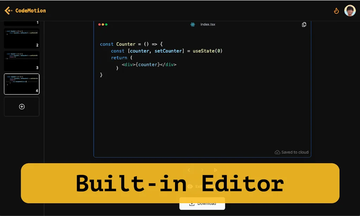Click the left navigation chevron

point(189,170)
